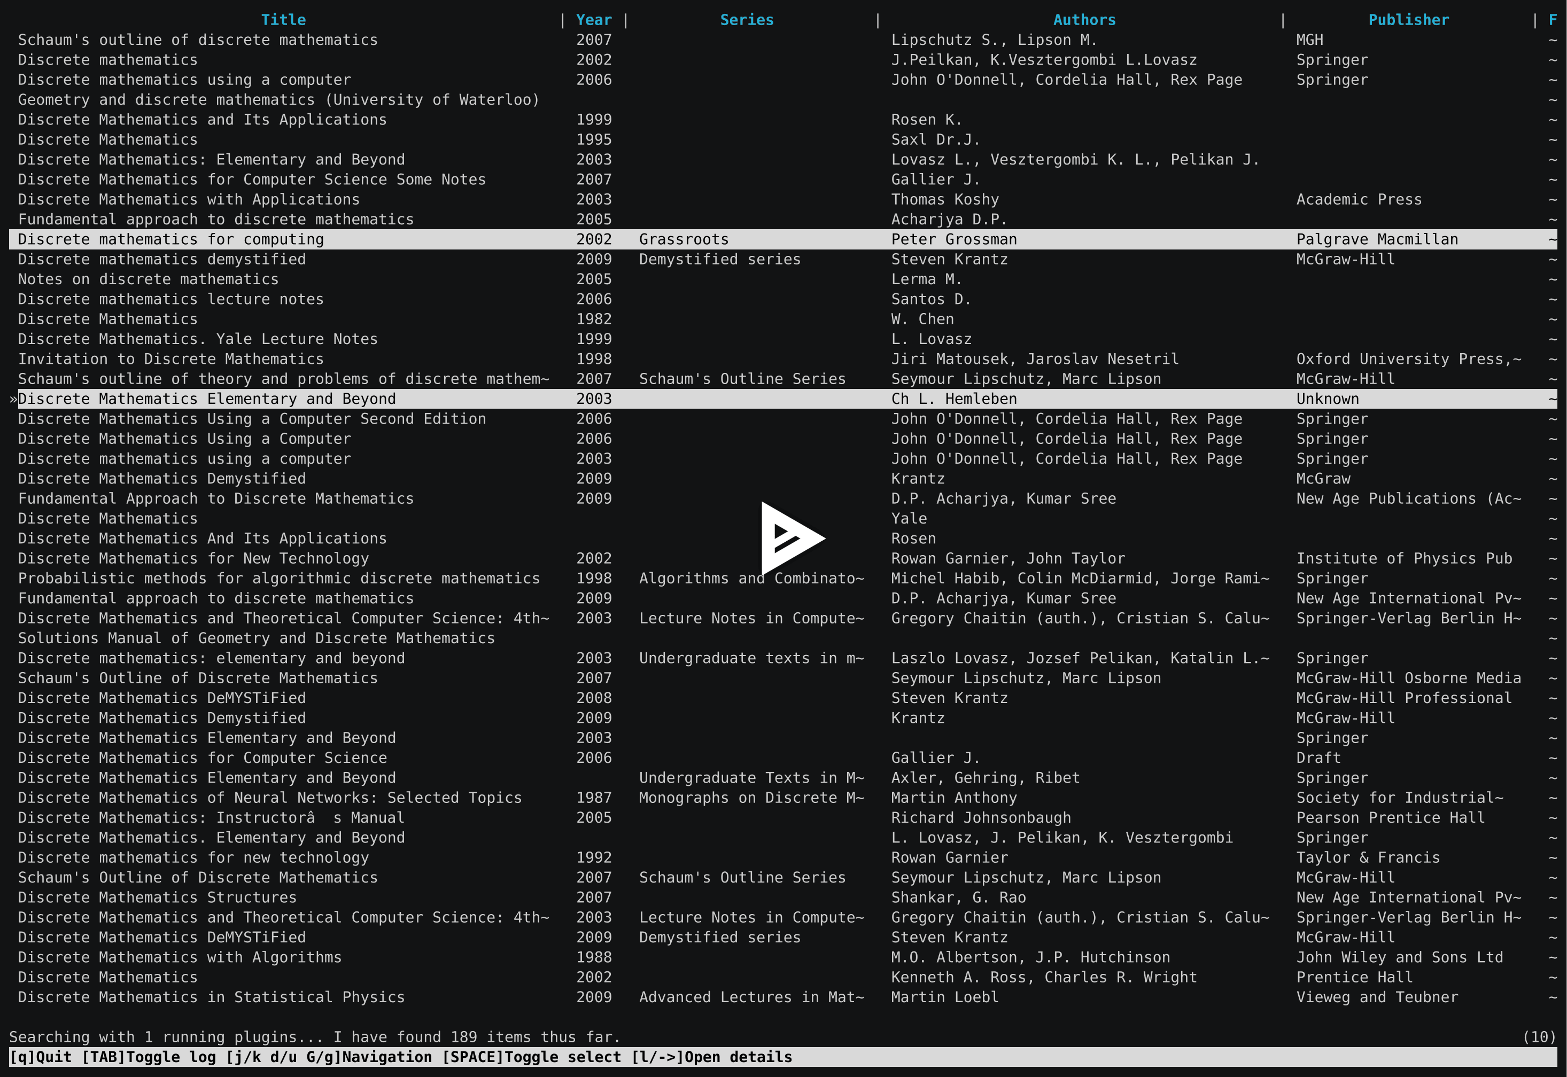The height and width of the screenshot is (1077, 1567).
Task: Click the Publisher column header
Action: pyautogui.click(x=1408, y=20)
